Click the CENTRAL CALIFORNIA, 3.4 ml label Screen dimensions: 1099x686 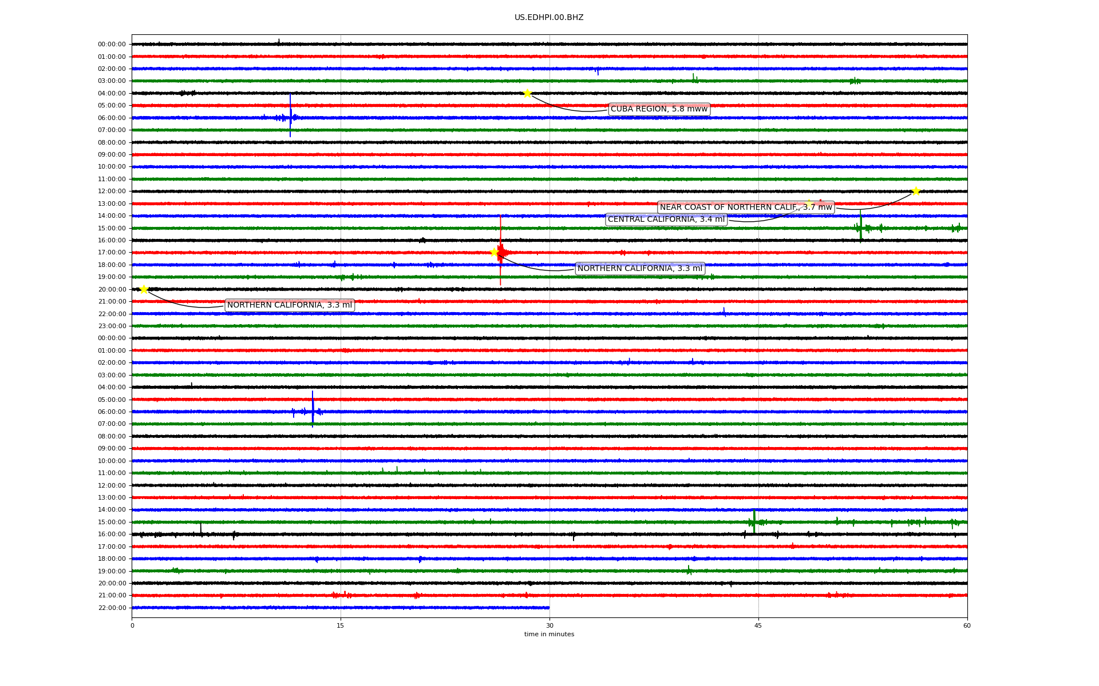666,220
